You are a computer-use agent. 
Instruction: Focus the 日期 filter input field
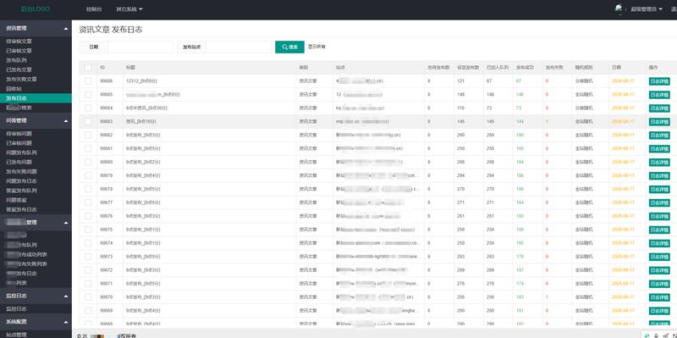click(140, 47)
